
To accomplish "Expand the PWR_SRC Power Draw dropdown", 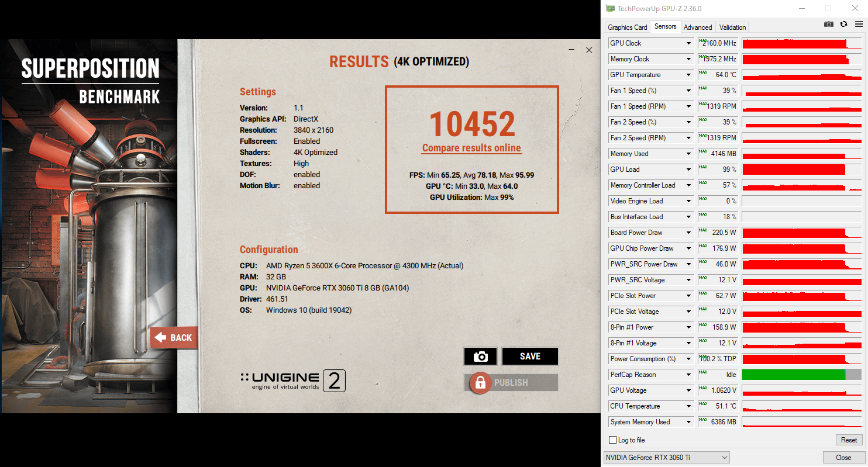I will coord(688,264).
